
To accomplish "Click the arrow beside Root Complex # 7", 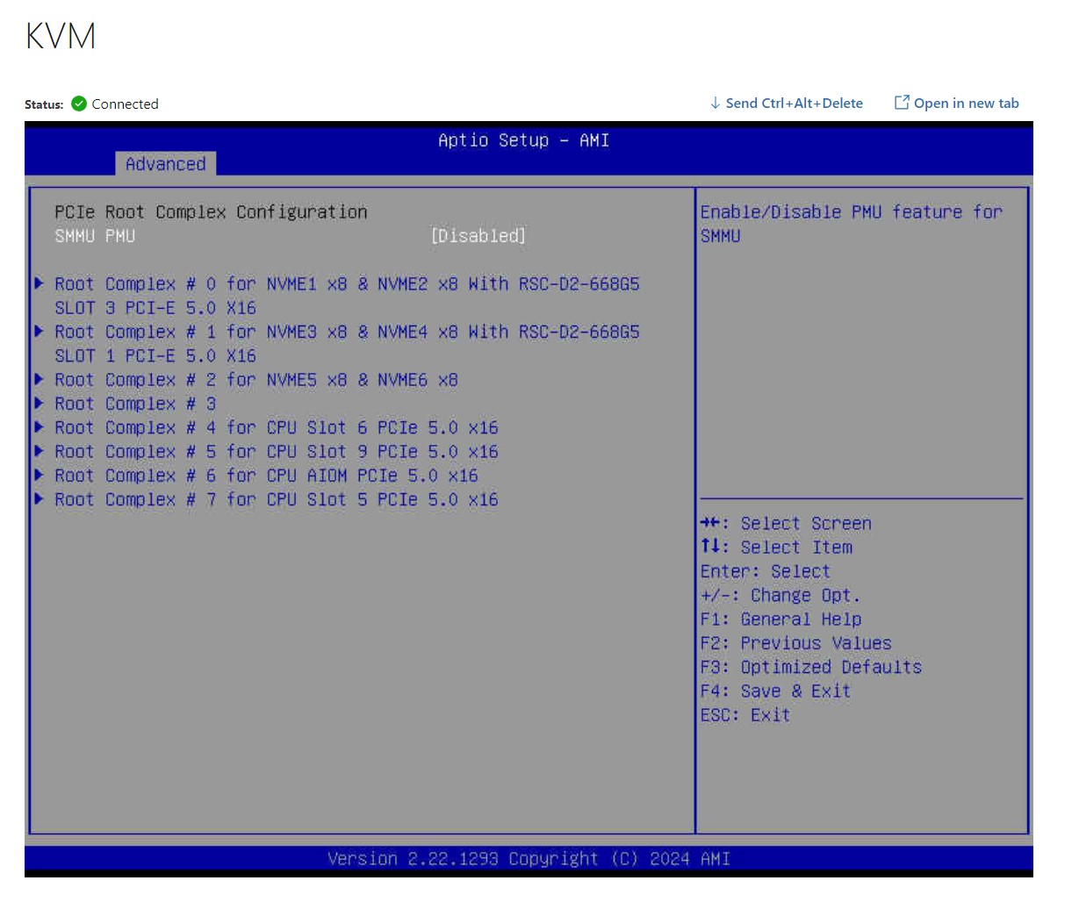I will [39, 499].
